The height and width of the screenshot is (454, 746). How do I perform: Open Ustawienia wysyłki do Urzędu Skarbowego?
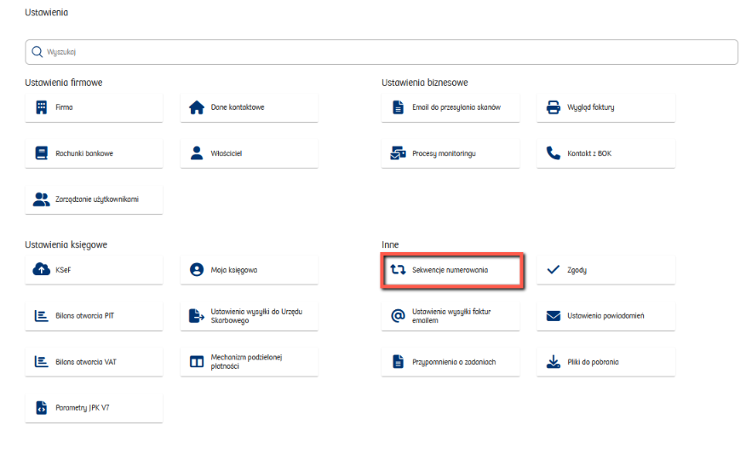point(250,315)
